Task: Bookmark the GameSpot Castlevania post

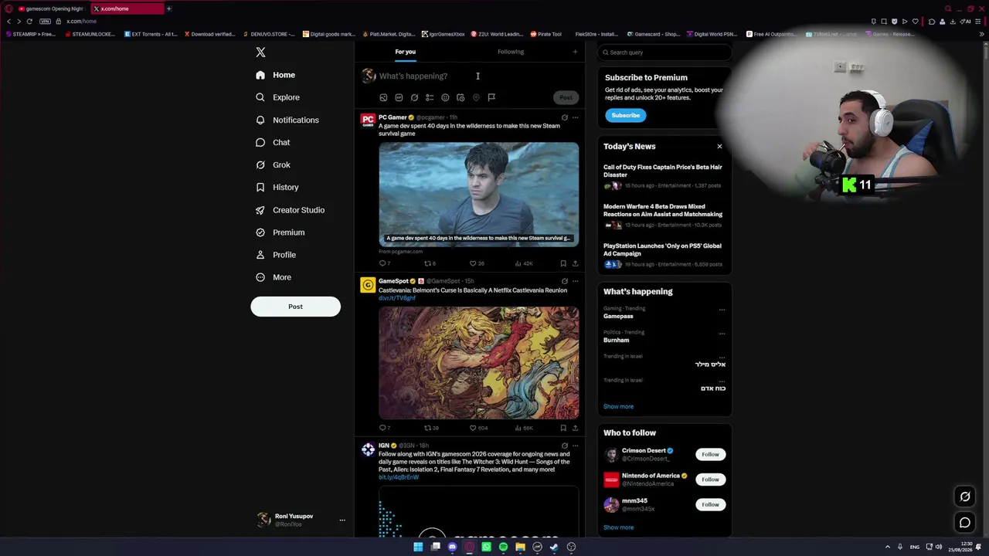Action: [x=563, y=428]
